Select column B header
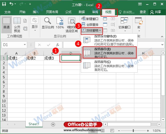The width and height of the screenshot is (166, 134). pos(34,53)
